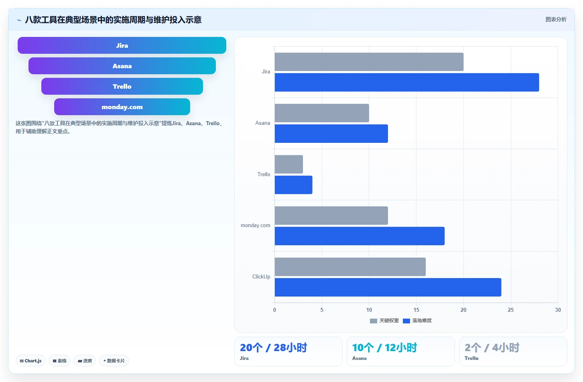Click the 图表分析 label
583x382 pixels.
click(x=556, y=19)
